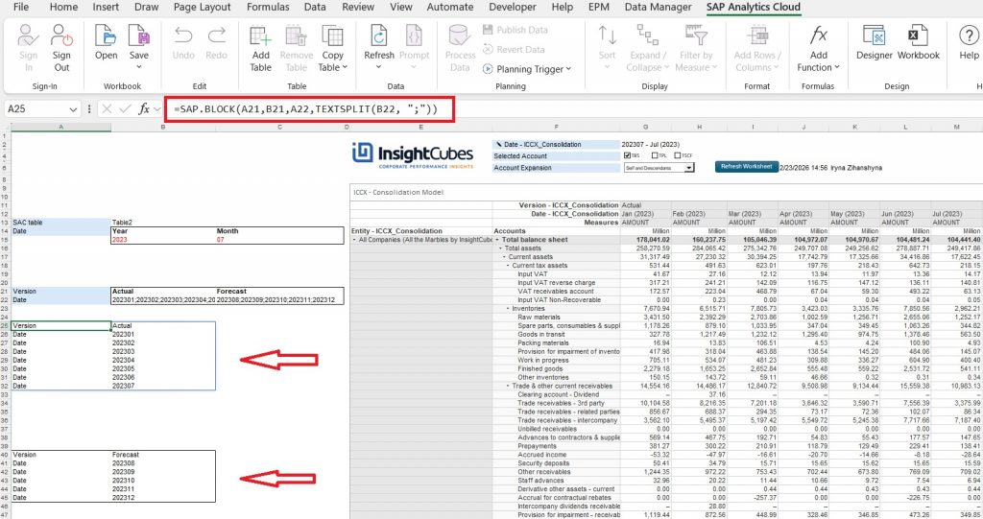Click the Undo arrow
This screenshot has width=983, height=519.
(183, 35)
